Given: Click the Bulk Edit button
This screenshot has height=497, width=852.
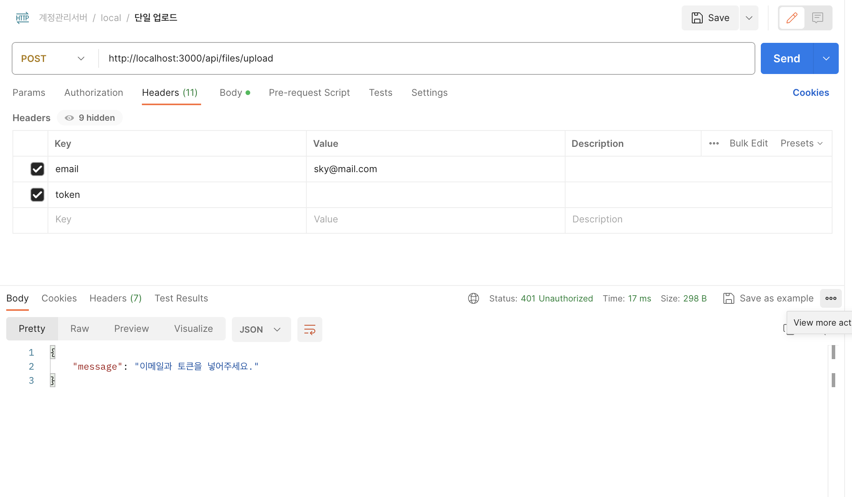Looking at the screenshot, I should point(748,143).
